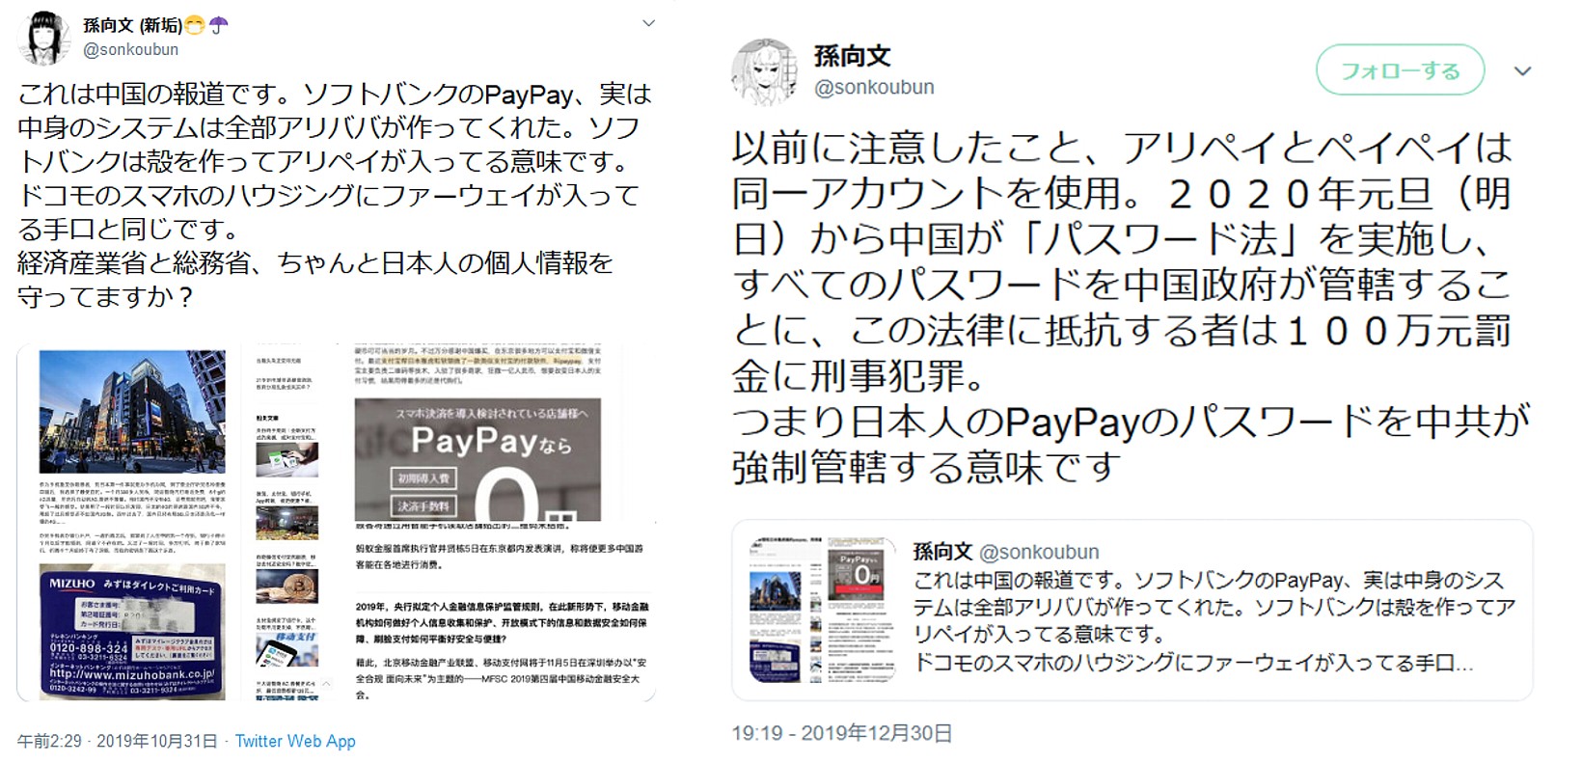Viewport: 1582px width, 763px height.
Task: Open the right tweet's @sonkoubun handle
Action: pos(874,87)
